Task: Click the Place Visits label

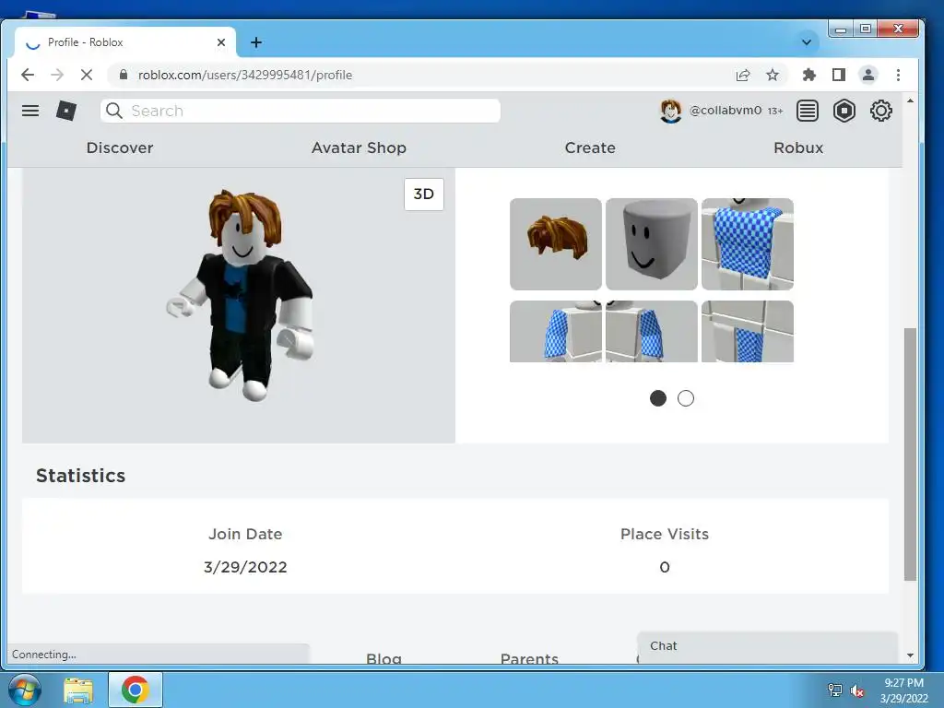Action: [664, 534]
